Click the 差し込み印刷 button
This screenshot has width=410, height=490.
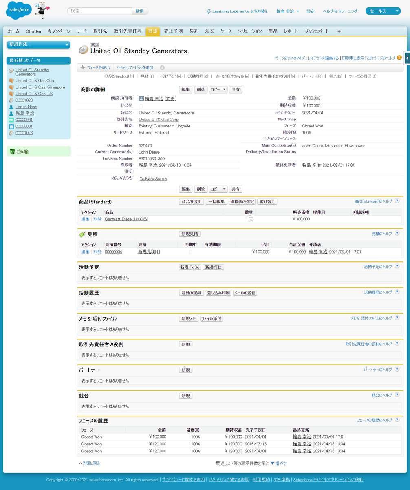pos(218,293)
